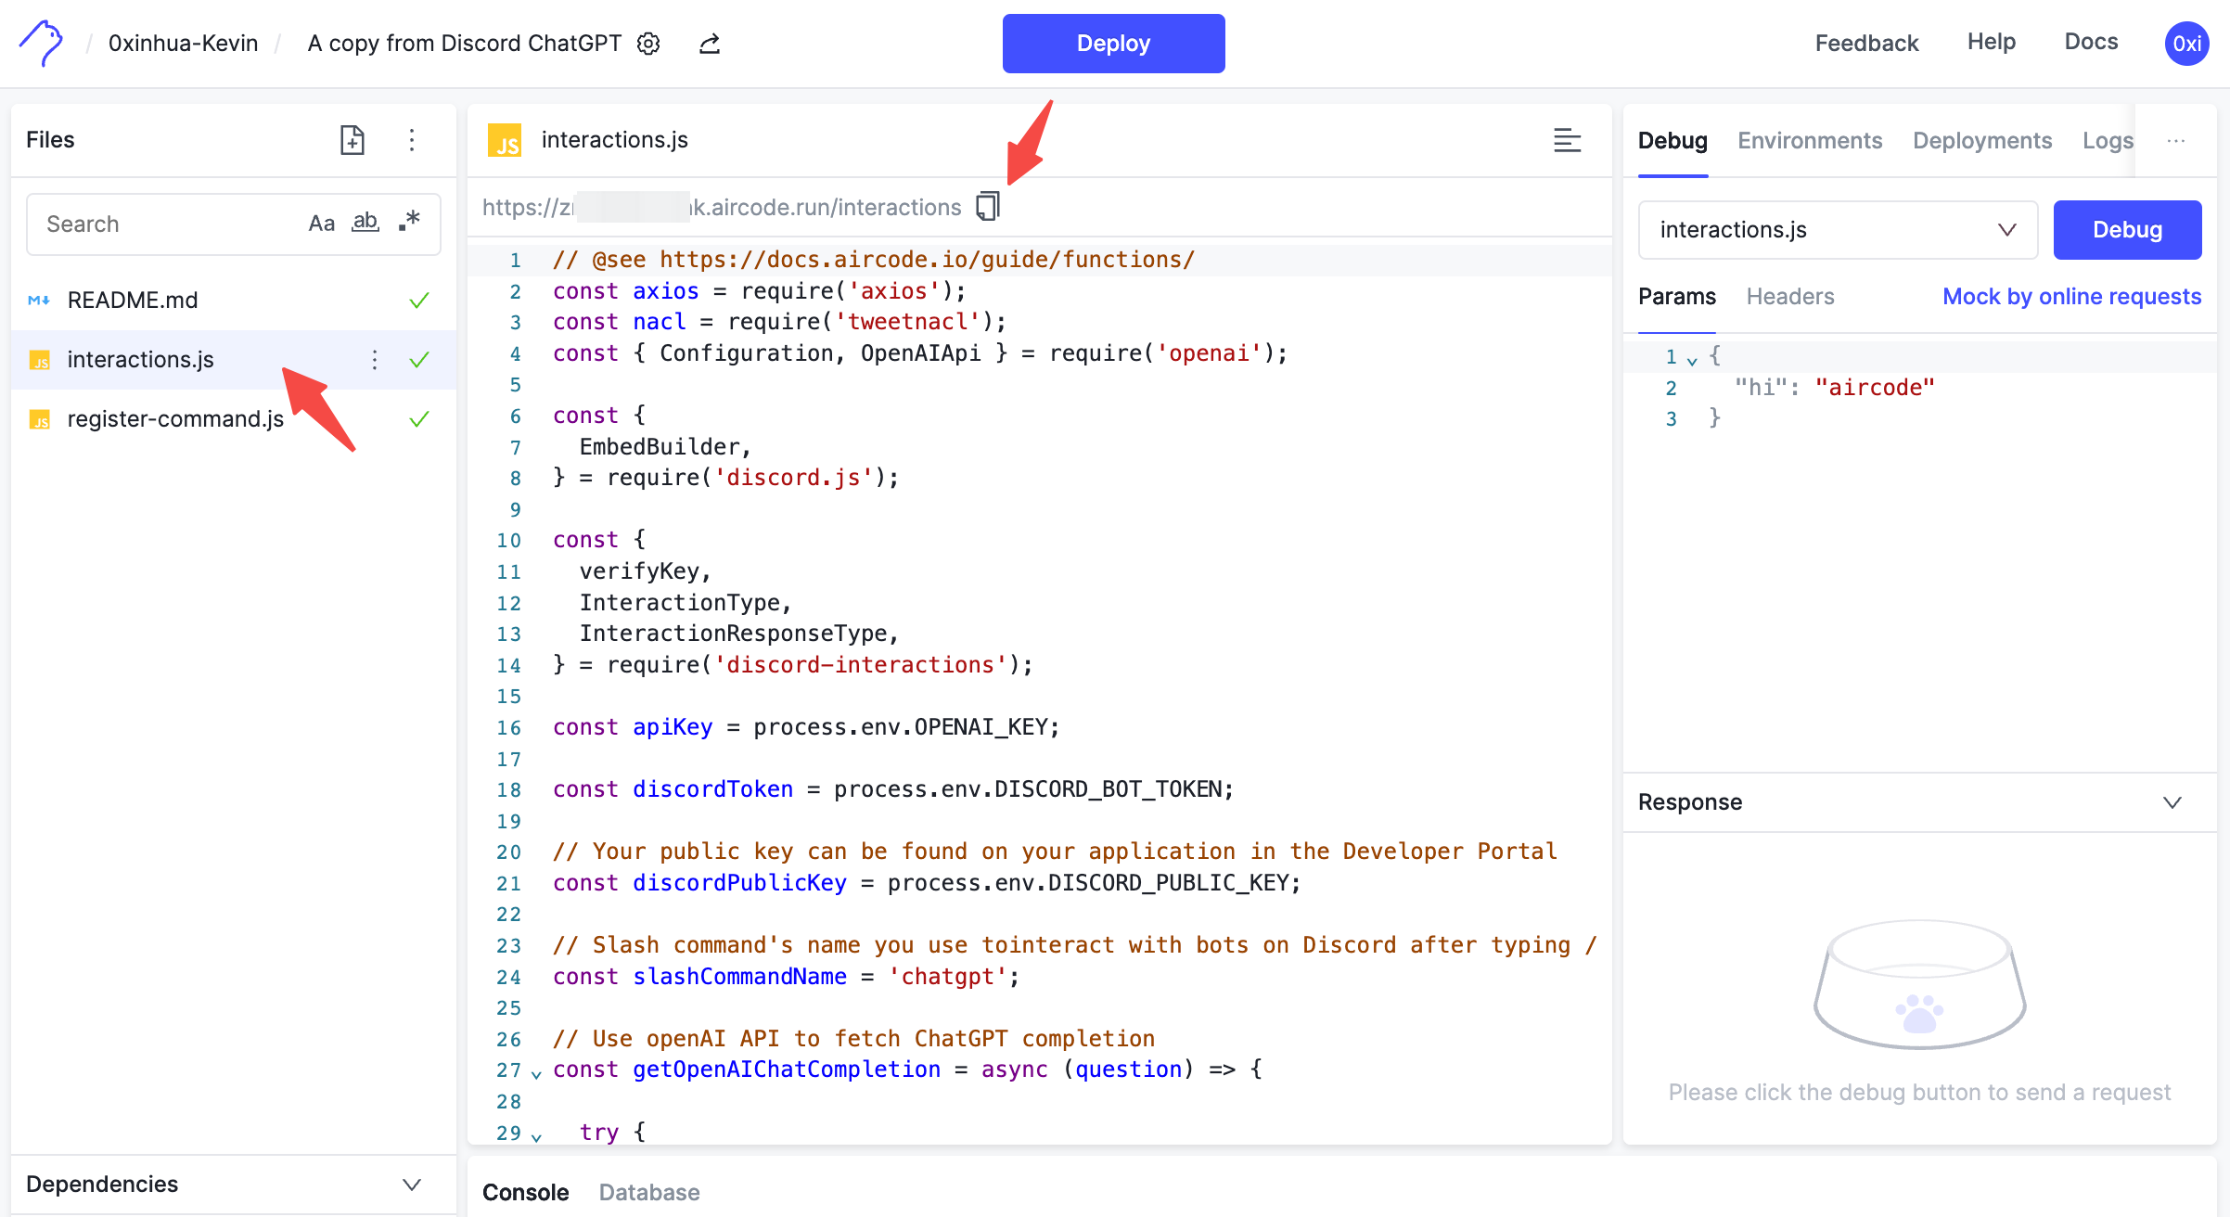Image resolution: width=2230 pixels, height=1217 pixels.
Task: Open the interactions.js function dropdown
Action: pos(1838,230)
